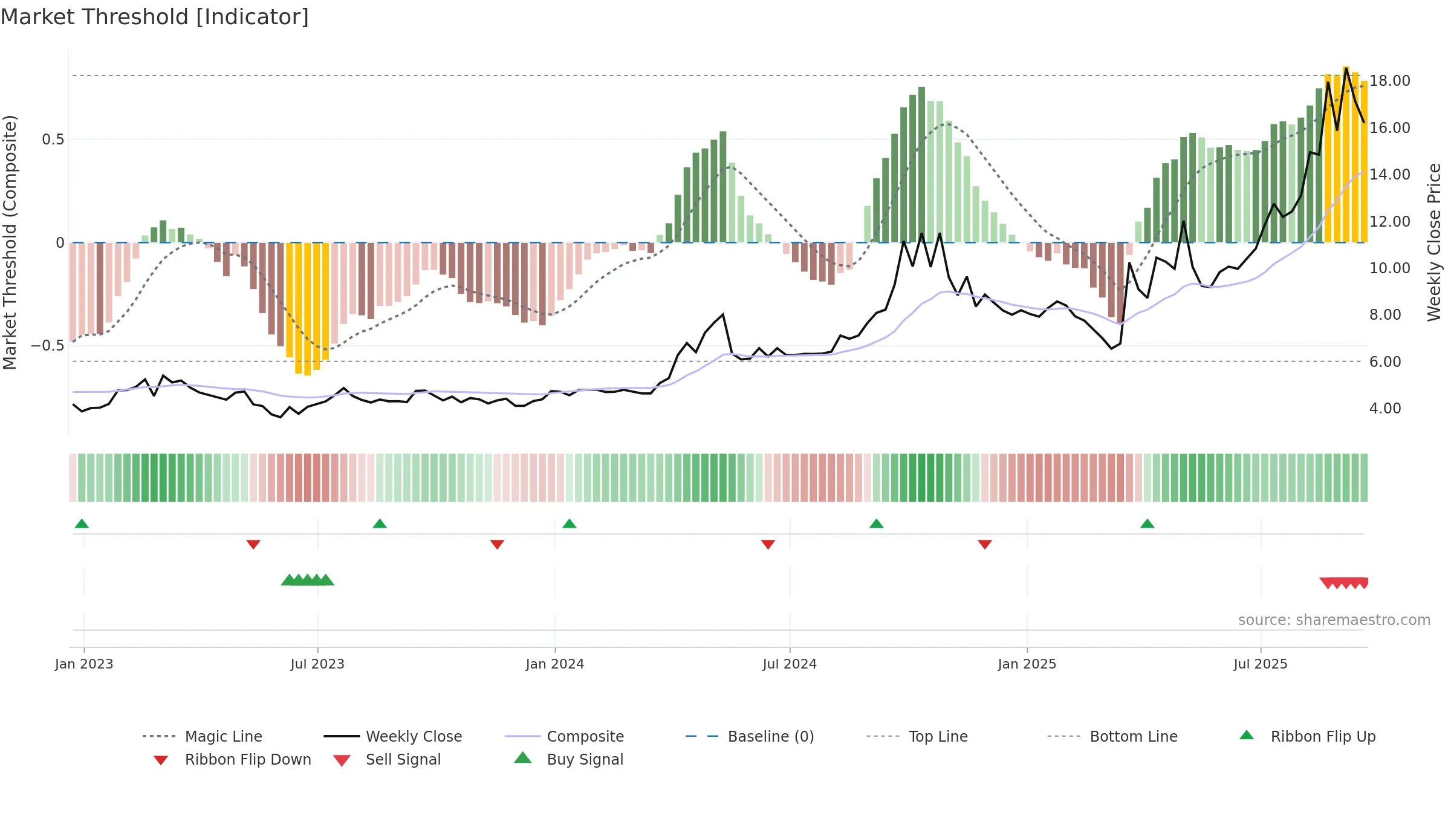Image resolution: width=1451 pixels, height=816 pixels.
Task: Toggle the Ribbon Flip Down legend entry
Action: [x=232, y=759]
